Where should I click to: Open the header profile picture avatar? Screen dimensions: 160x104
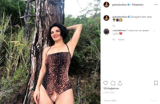106,5
